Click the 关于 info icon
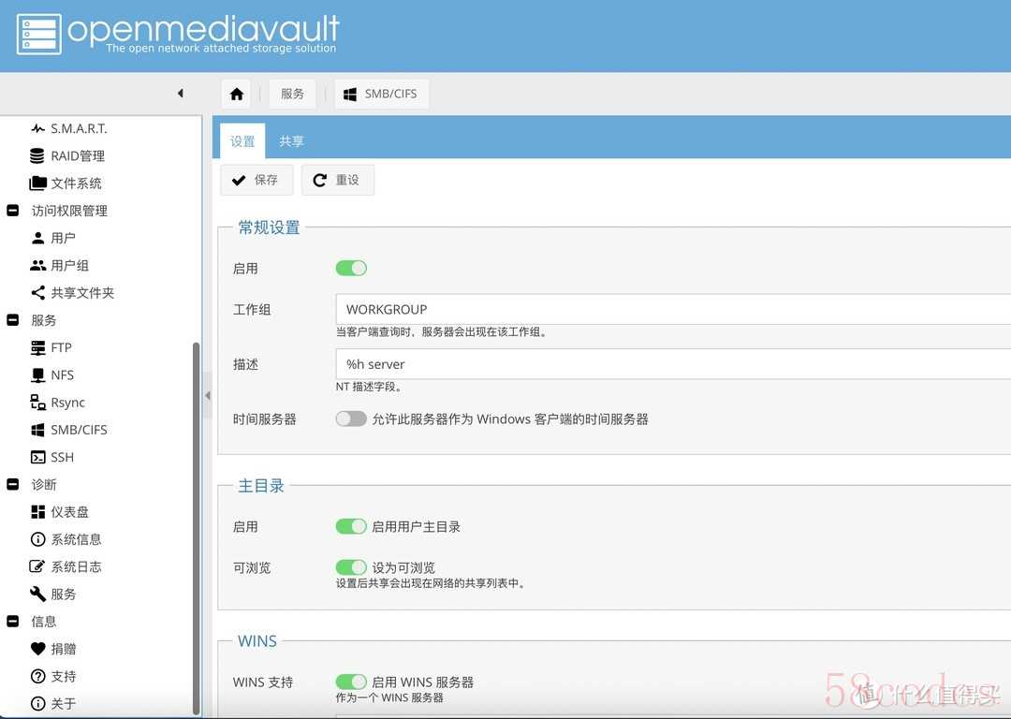Viewport: 1011px width, 719px height. [37, 703]
